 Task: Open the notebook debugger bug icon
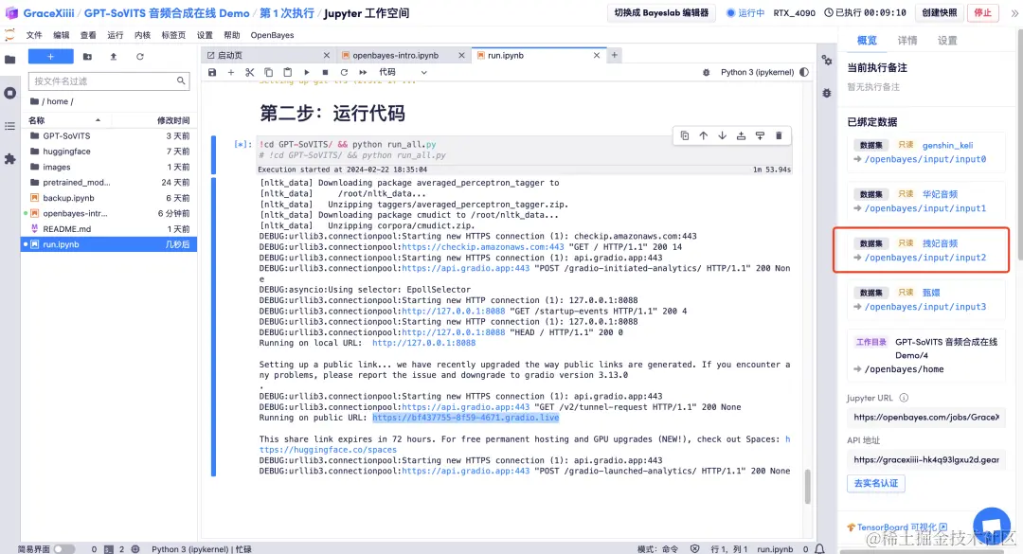(706, 72)
